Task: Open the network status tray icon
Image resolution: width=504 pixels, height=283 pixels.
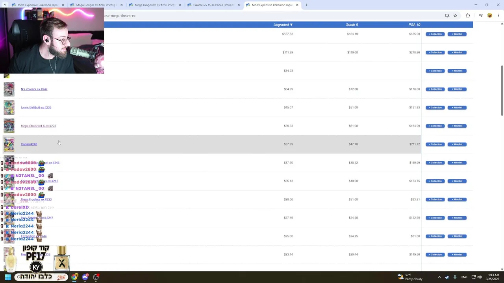Action: [473, 277]
